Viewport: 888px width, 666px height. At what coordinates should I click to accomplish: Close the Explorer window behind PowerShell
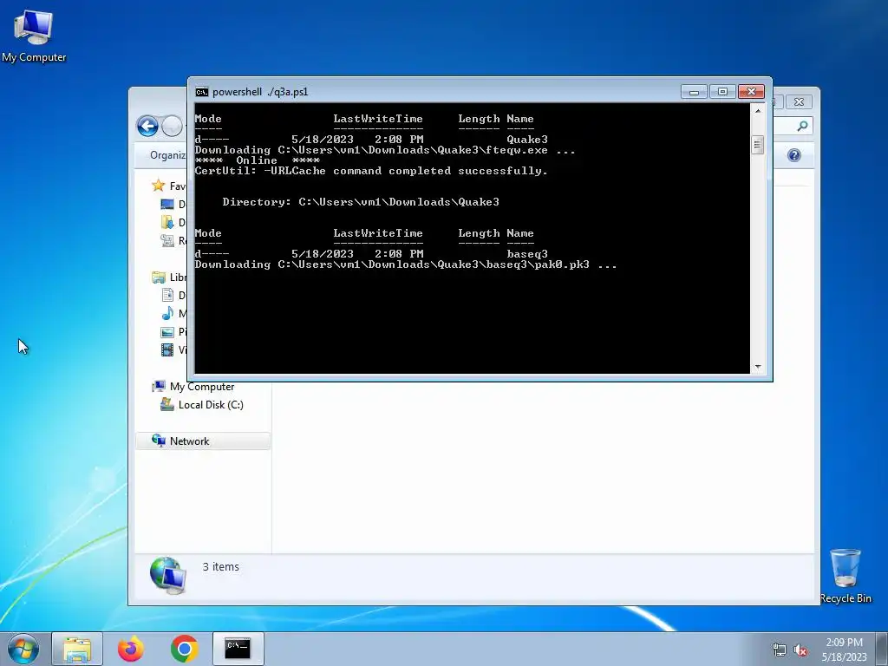(799, 102)
